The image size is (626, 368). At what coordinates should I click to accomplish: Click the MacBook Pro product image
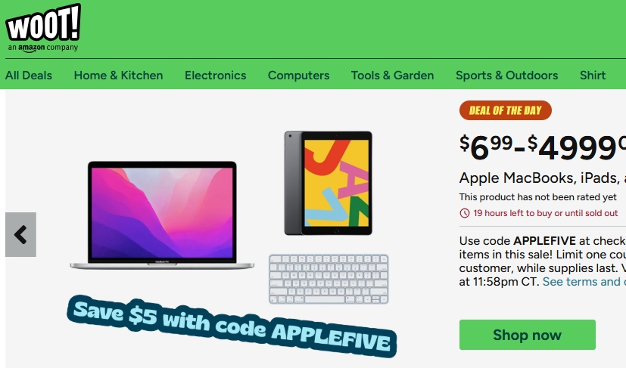162,215
